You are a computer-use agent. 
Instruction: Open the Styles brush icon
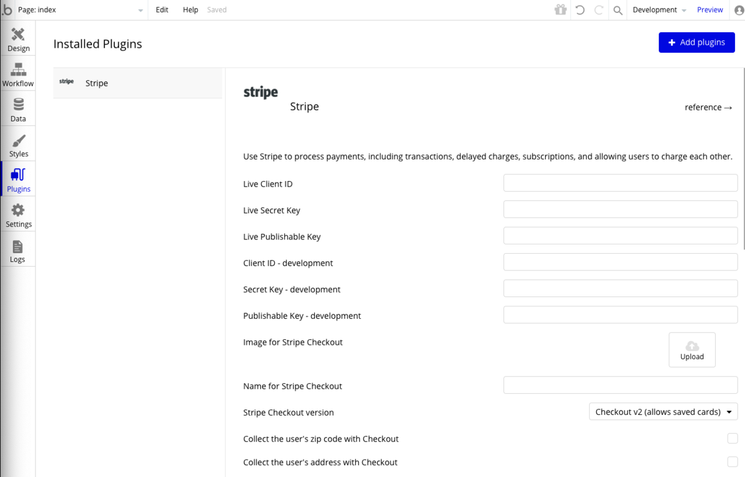[x=19, y=141]
